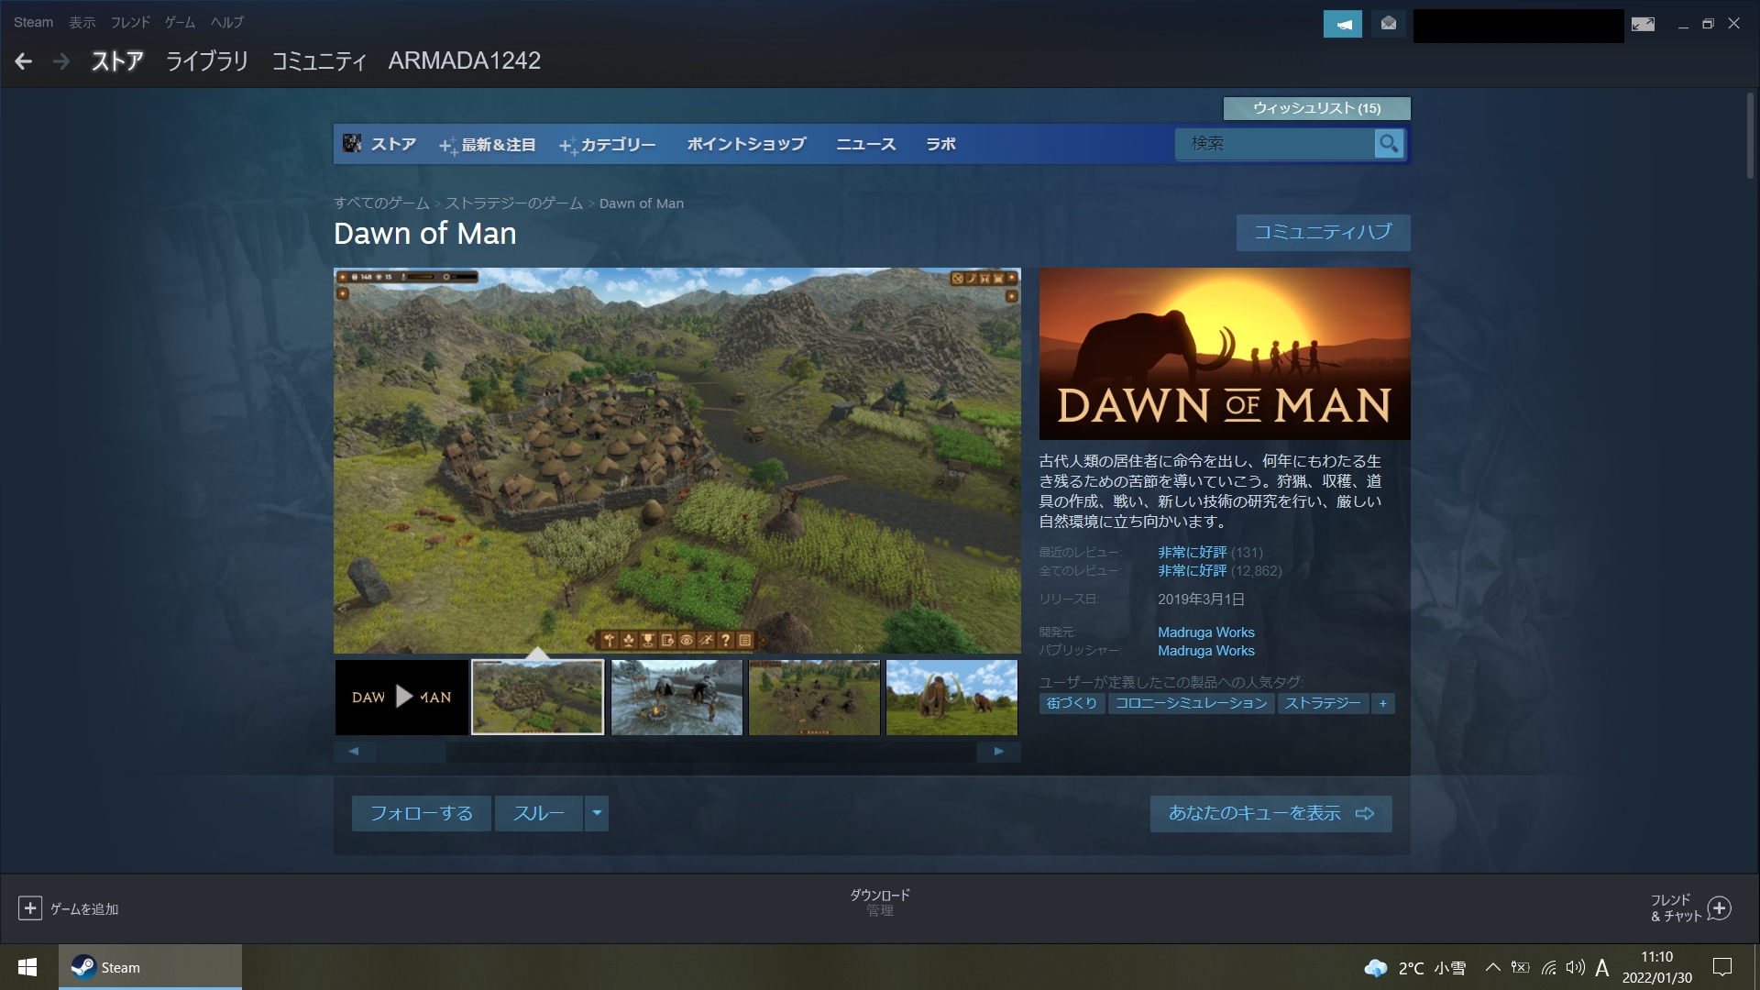Open the ポイントショップ store link

pos(746,144)
